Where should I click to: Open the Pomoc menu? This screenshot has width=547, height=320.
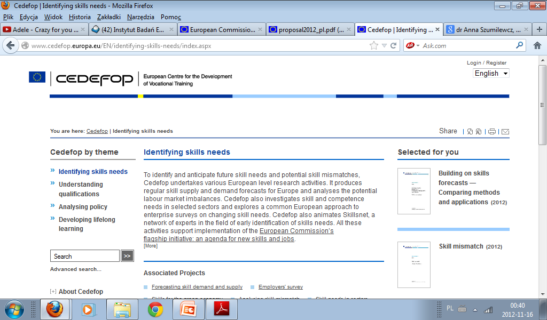tap(170, 17)
